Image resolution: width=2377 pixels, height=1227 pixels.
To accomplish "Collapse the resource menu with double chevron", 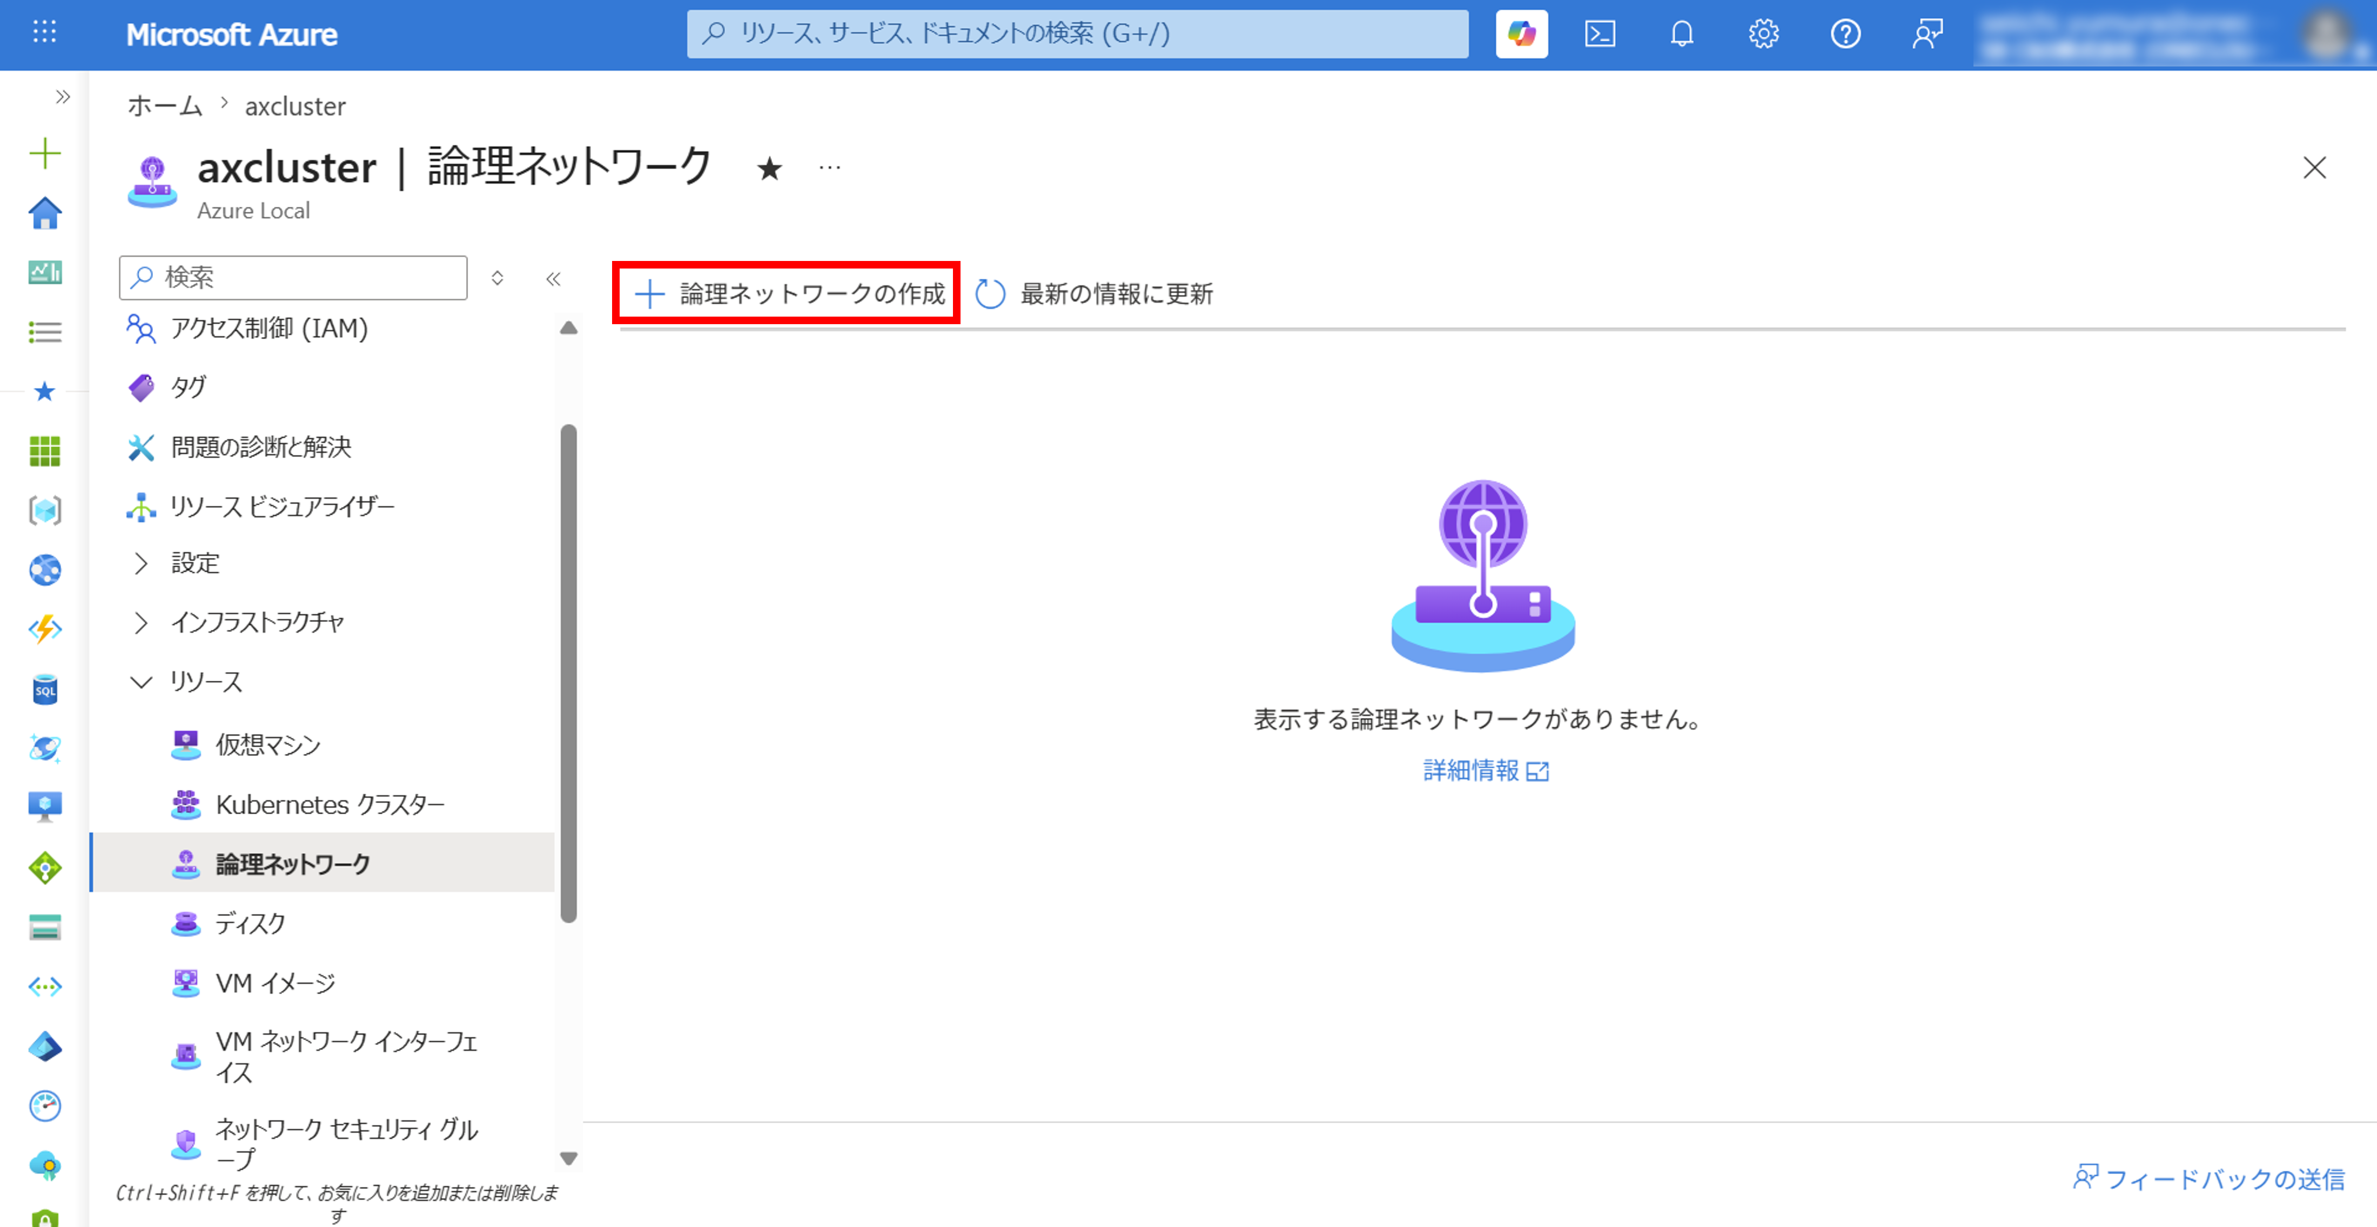I will point(554,279).
